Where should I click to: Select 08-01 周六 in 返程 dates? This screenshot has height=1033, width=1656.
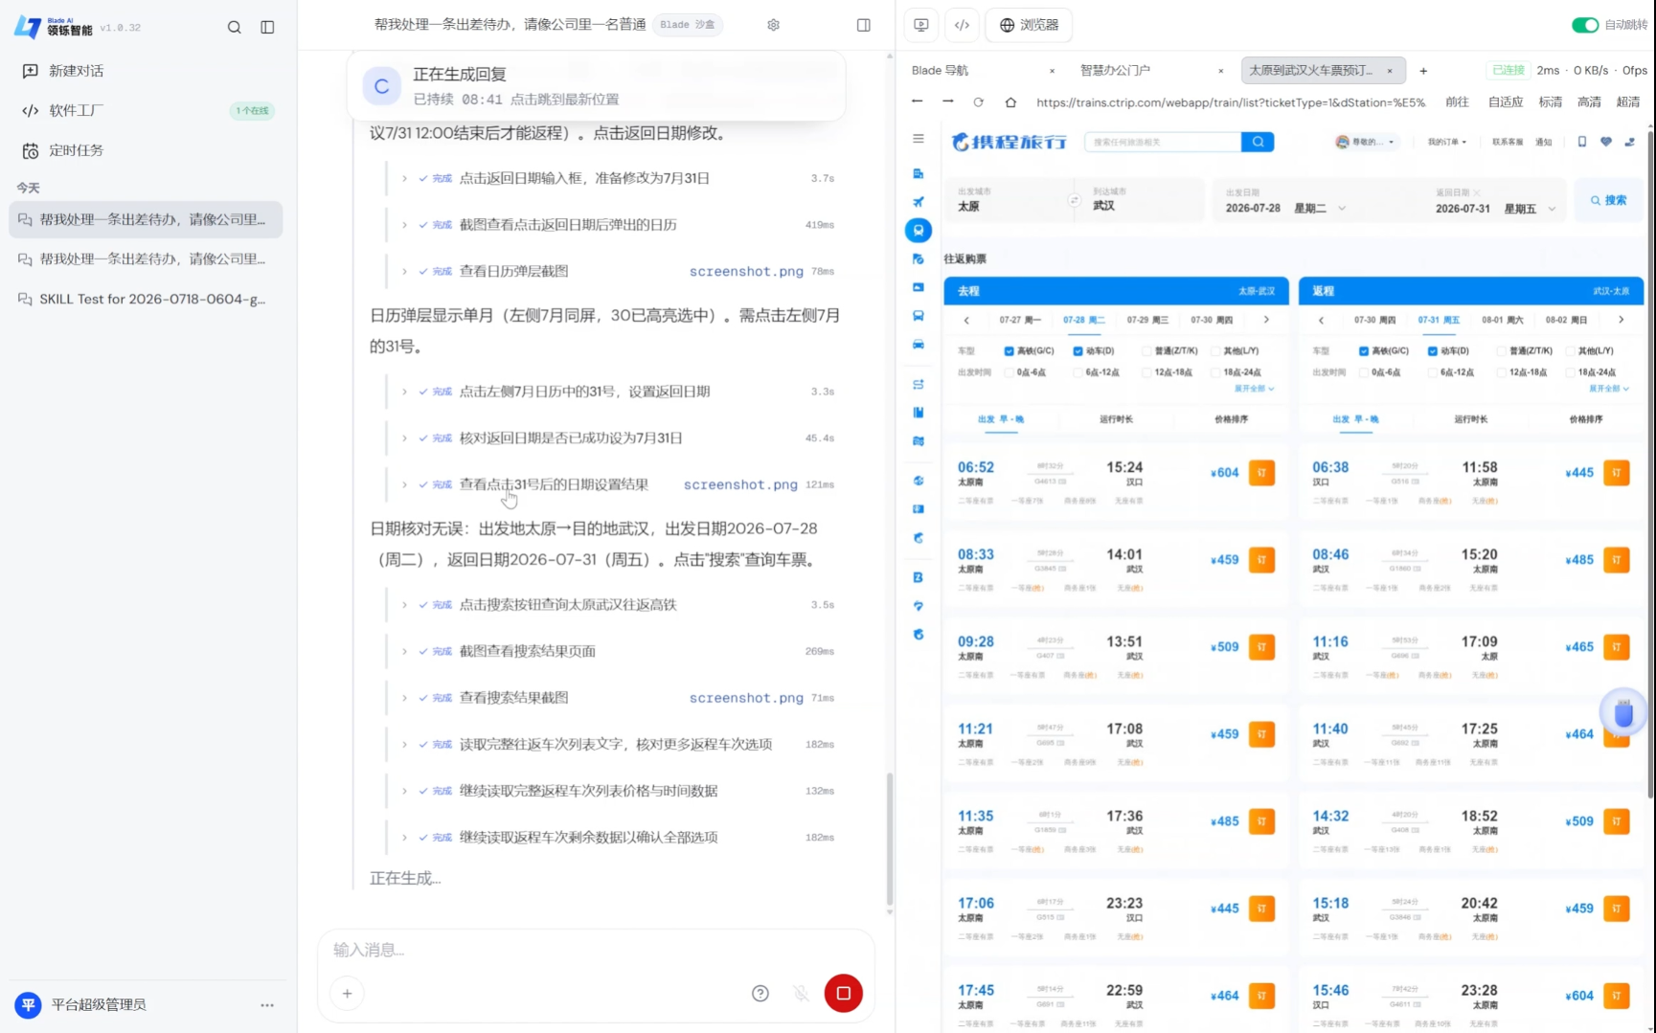(x=1502, y=320)
